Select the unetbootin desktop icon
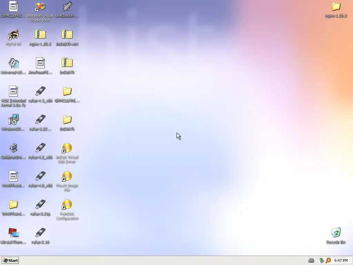This screenshot has height=265, width=353. point(67,7)
